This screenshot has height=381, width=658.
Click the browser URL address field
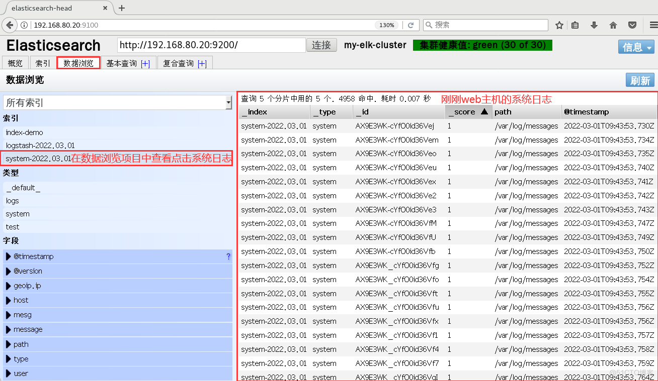pyautogui.click(x=201, y=25)
